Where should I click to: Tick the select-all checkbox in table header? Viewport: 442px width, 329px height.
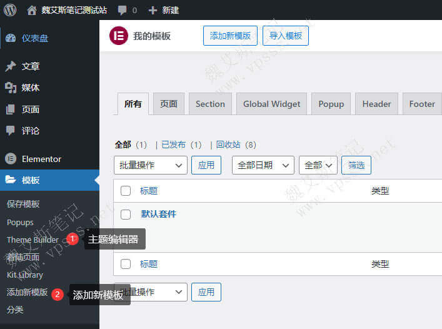point(126,191)
